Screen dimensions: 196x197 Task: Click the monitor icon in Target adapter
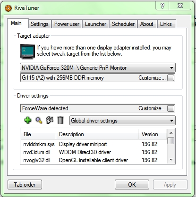tap(27, 52)
